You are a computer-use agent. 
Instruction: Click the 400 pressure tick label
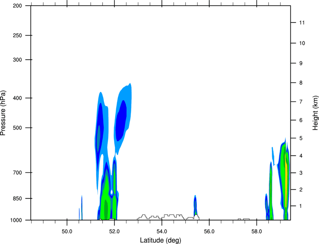point(17,98)
